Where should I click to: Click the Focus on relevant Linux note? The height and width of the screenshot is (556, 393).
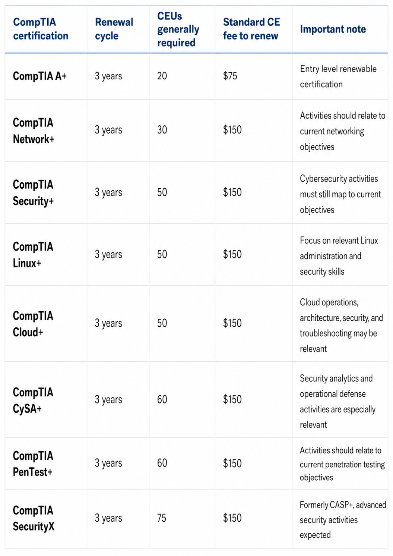click(x=339, y=256)
